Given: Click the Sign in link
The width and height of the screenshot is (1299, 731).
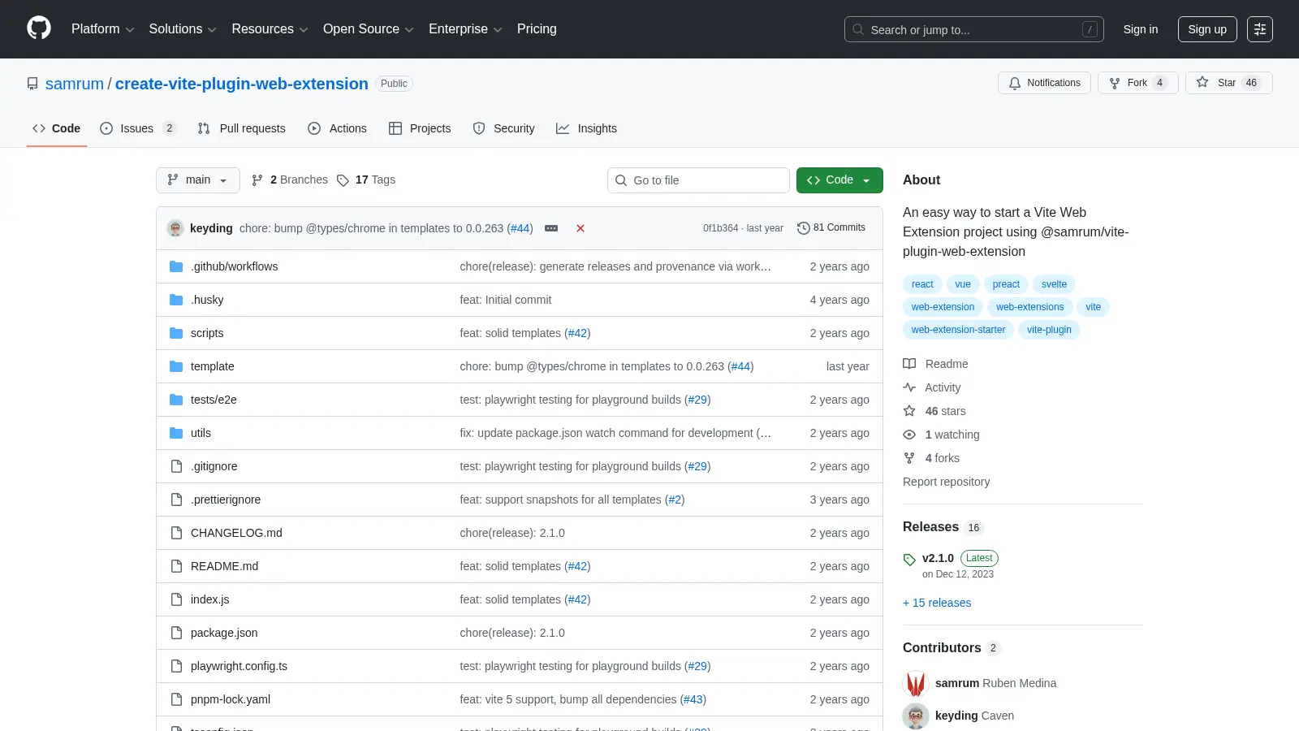Looking at the screenshot, I should click(1141, 29).
